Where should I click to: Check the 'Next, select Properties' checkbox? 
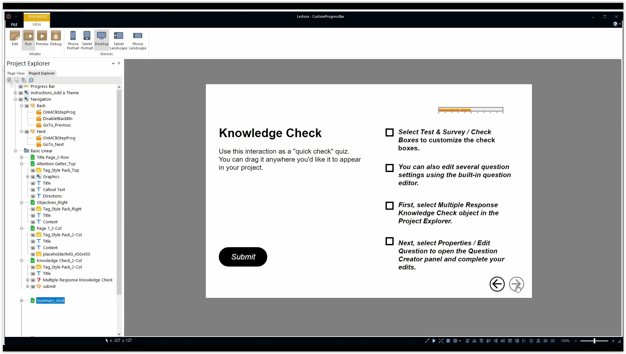click(389, 241)
